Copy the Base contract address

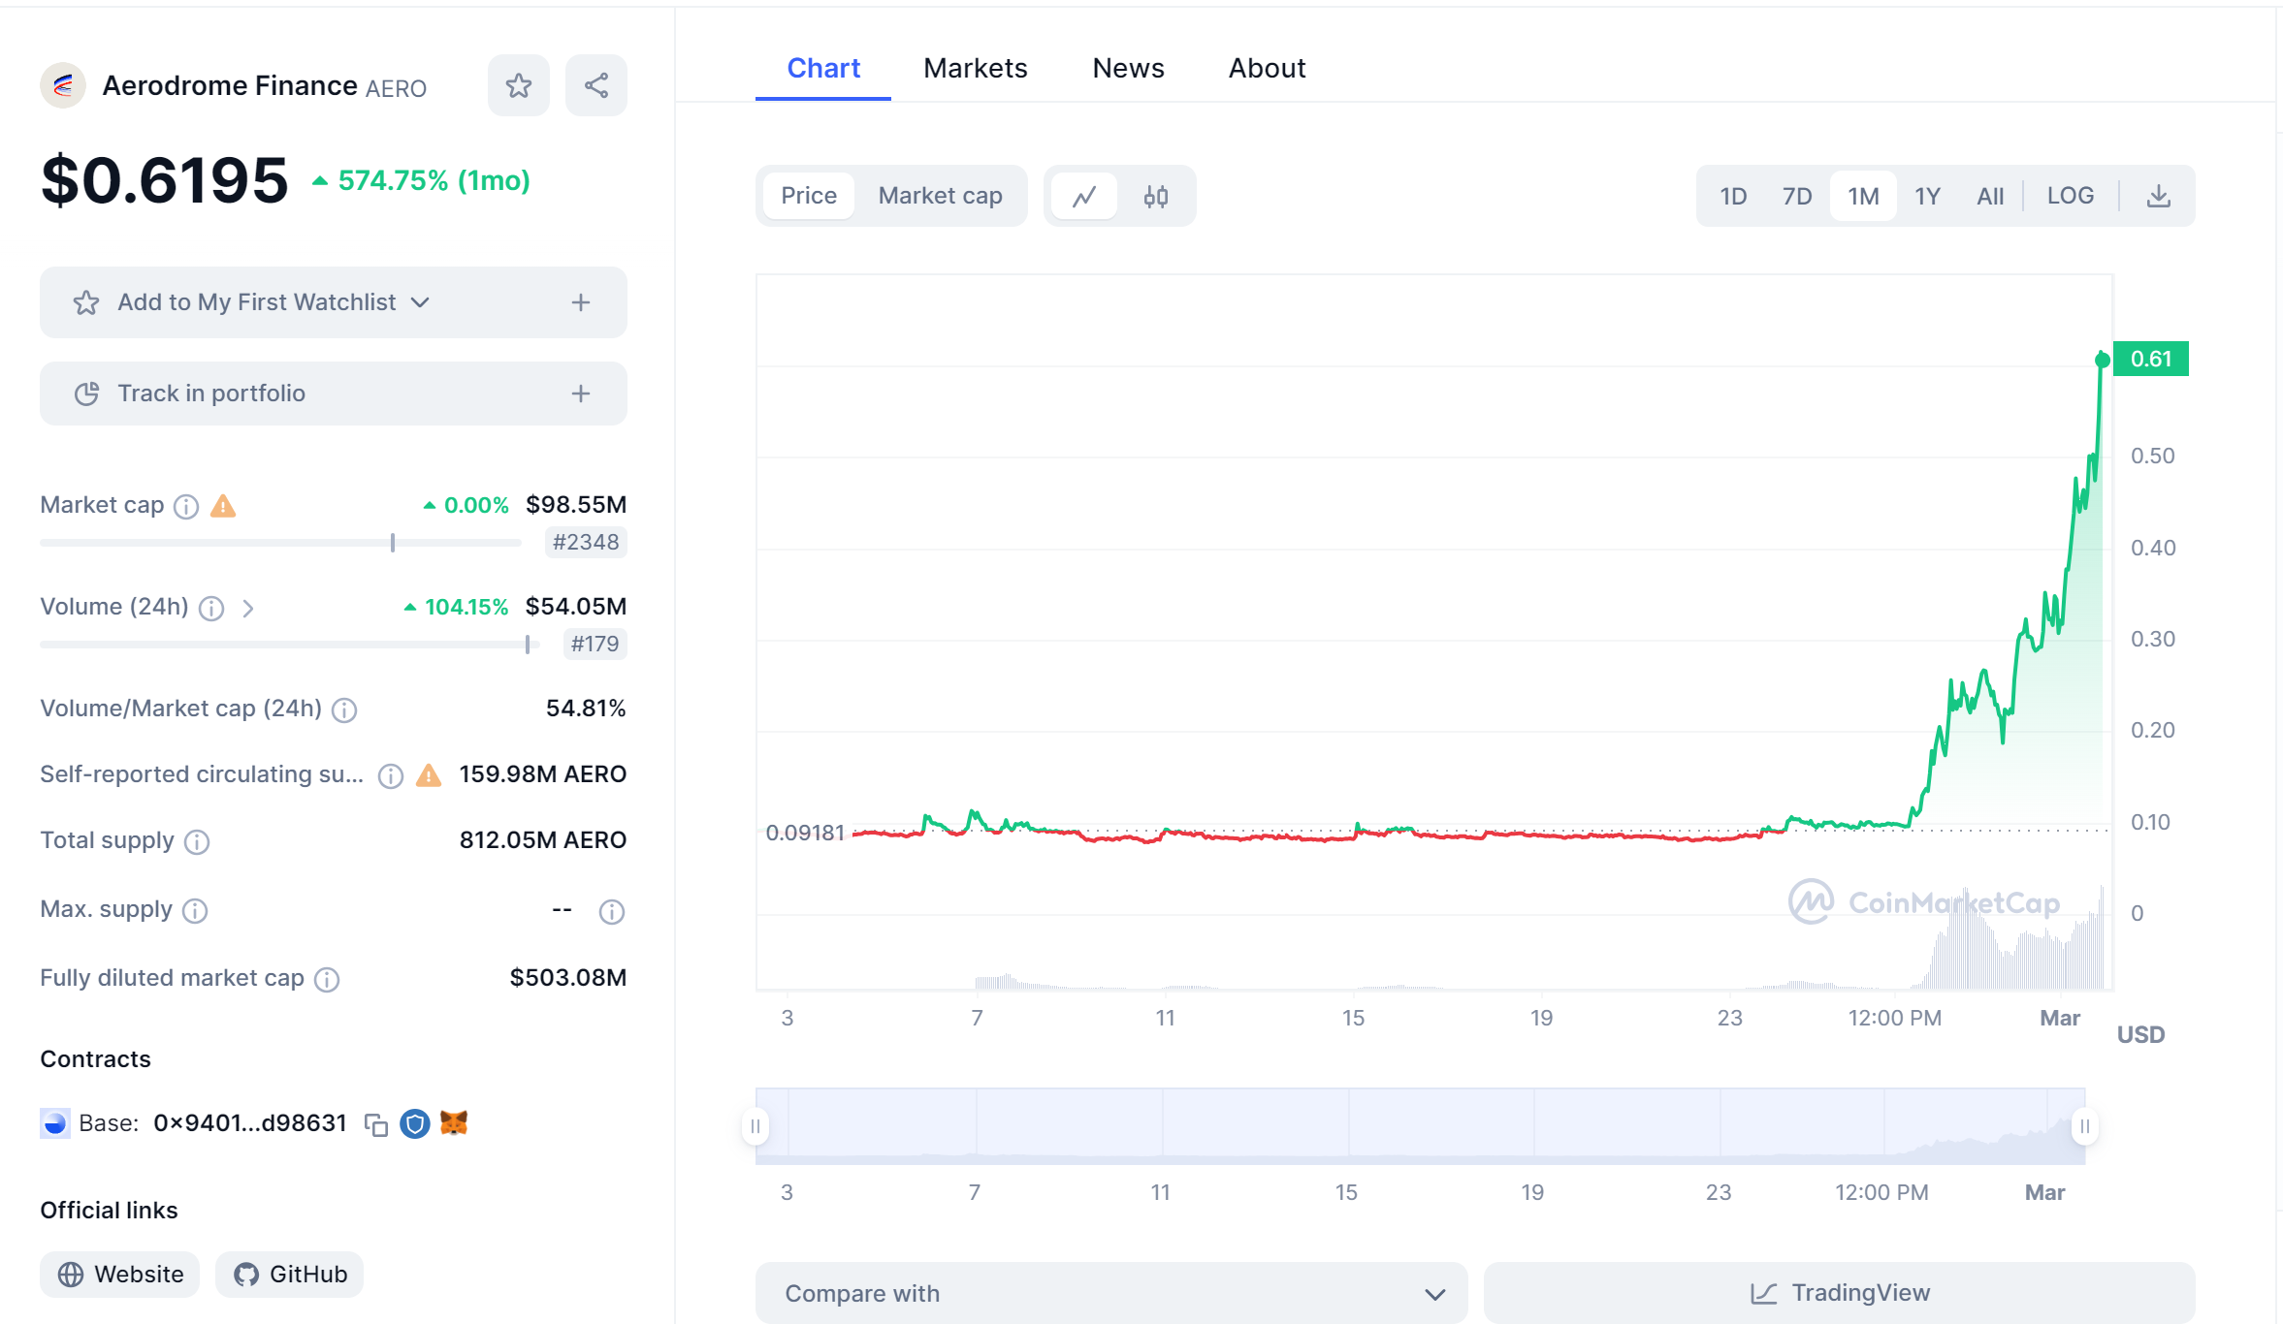(376, 1124)
